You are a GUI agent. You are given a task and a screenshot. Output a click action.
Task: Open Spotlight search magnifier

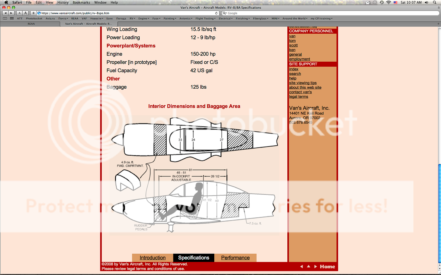(435, 2)
